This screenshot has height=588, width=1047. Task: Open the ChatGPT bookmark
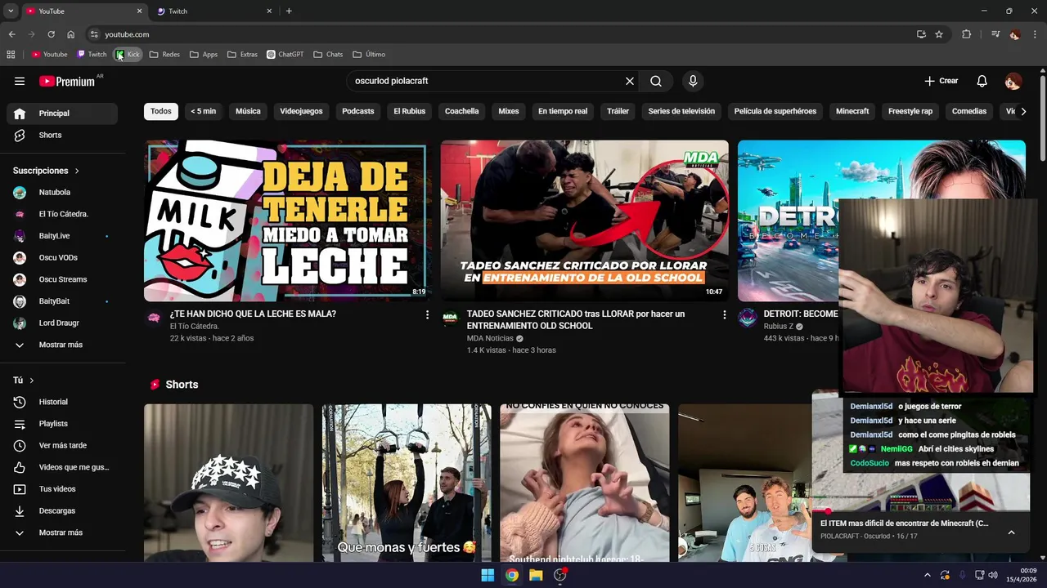[x=285, y=55]
